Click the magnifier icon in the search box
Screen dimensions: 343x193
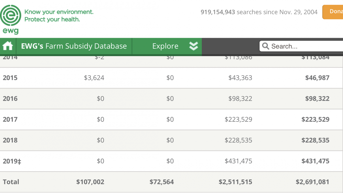pyautogui.click(x=266, y=46)
